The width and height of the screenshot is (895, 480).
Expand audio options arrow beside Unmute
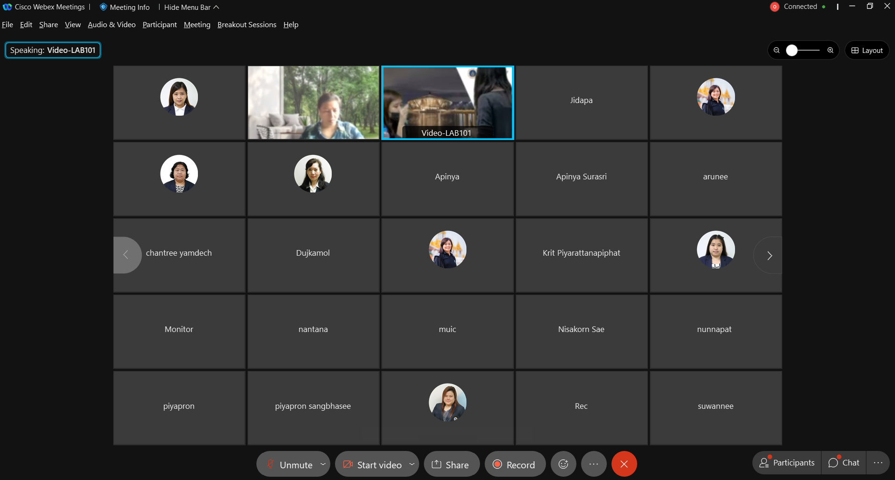323,464
